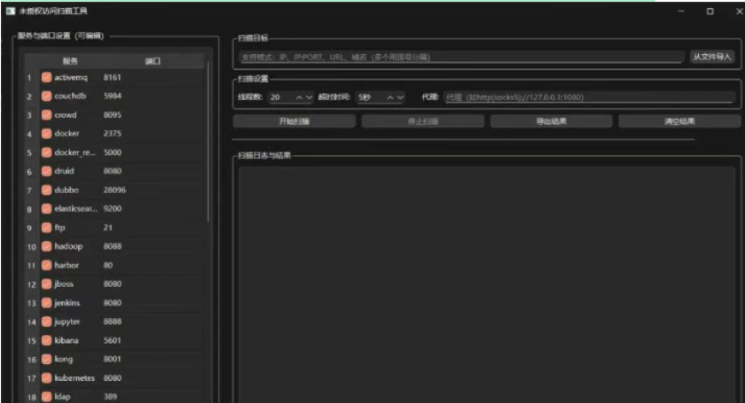Click the 导出结果 export results button
This screenshot has height=403, width=745.
click(551, 121)
